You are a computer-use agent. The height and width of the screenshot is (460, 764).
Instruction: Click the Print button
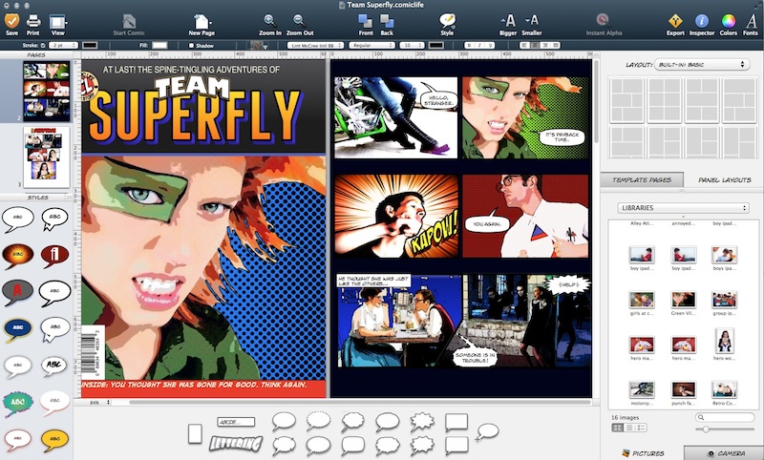pos(33,23)
